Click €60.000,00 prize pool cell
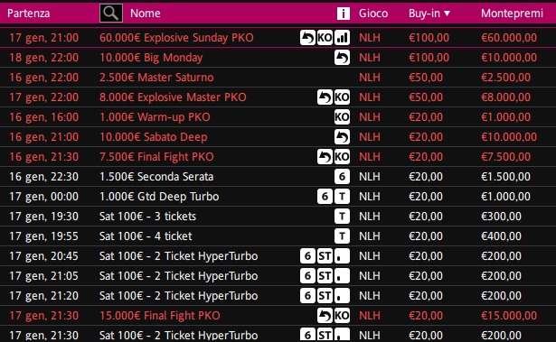 (509, 38)
